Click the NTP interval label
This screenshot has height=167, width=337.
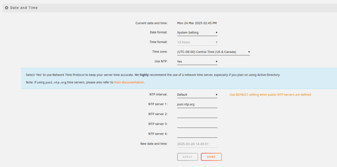coord(158,94)
